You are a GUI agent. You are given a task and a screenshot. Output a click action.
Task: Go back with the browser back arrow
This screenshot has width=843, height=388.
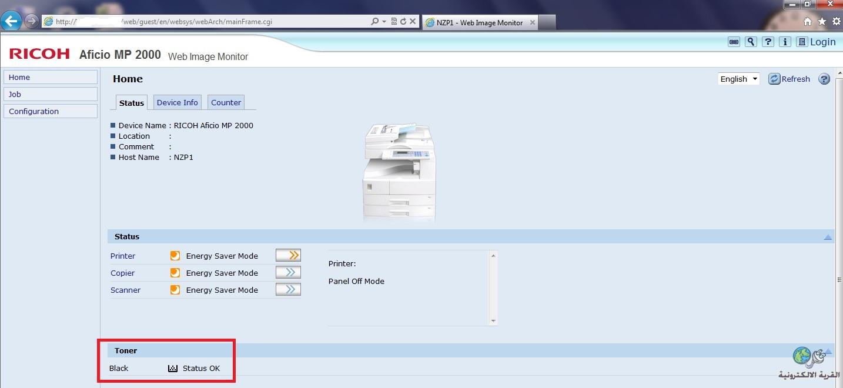11,21
